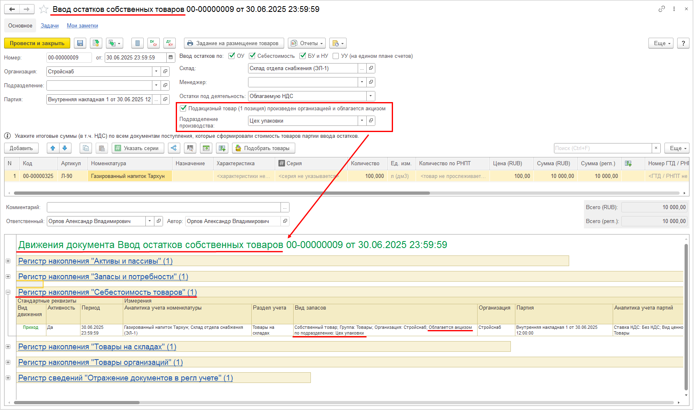The height and width of the screenshot is (410, 694).
Task: Open the Организация dropdown list
Action: coord(156,72)
